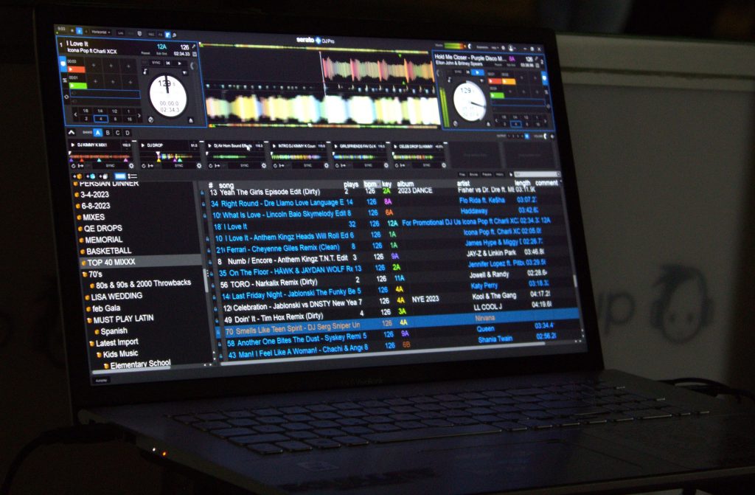
Task: Play the INTRO DJ KIMMY K sample
Action: (x=274, y=145)
